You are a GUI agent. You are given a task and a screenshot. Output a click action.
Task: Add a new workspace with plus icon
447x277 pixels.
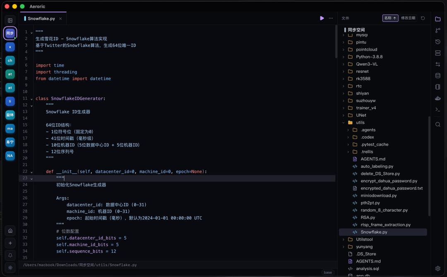point(10,243)
